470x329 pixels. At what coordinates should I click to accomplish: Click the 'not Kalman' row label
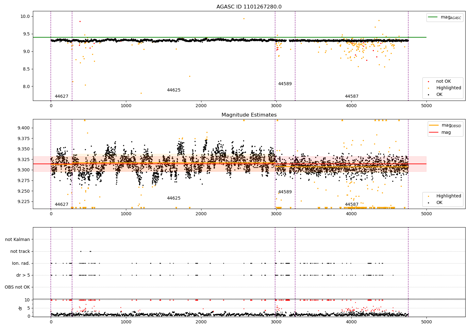(x=18, y=240)
